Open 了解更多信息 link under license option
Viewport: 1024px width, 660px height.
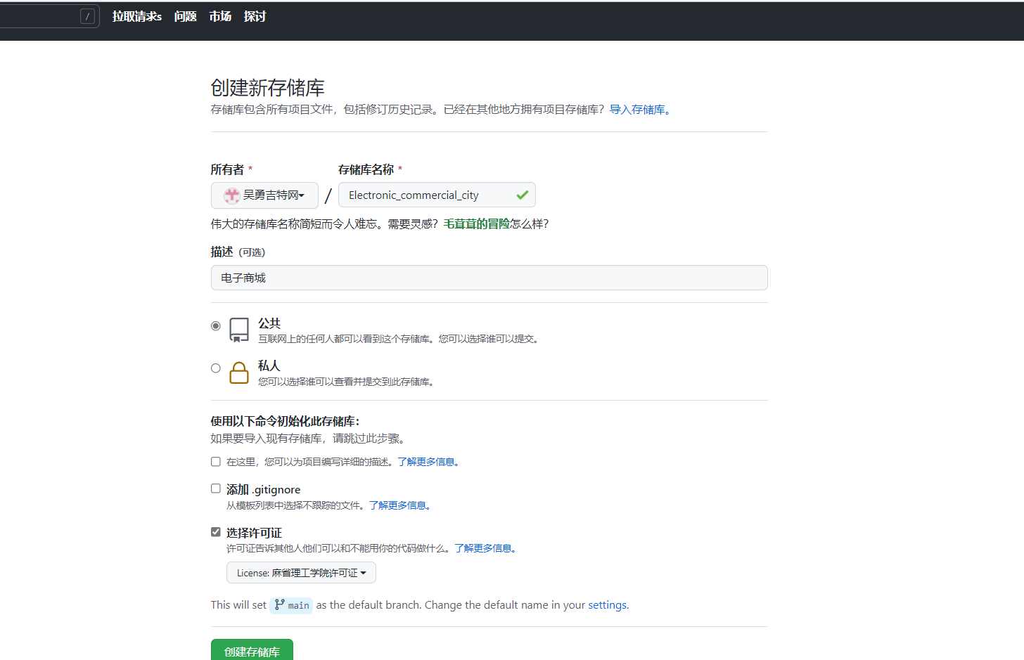[x=483, y=548]
